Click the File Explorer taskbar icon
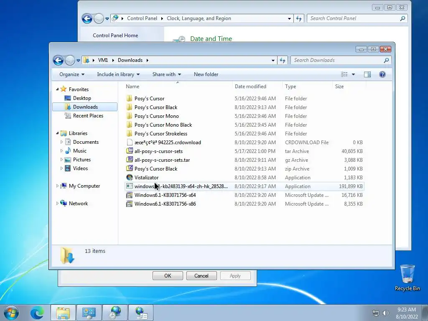This screenshot has width=428, height=321. coord(63,313)
